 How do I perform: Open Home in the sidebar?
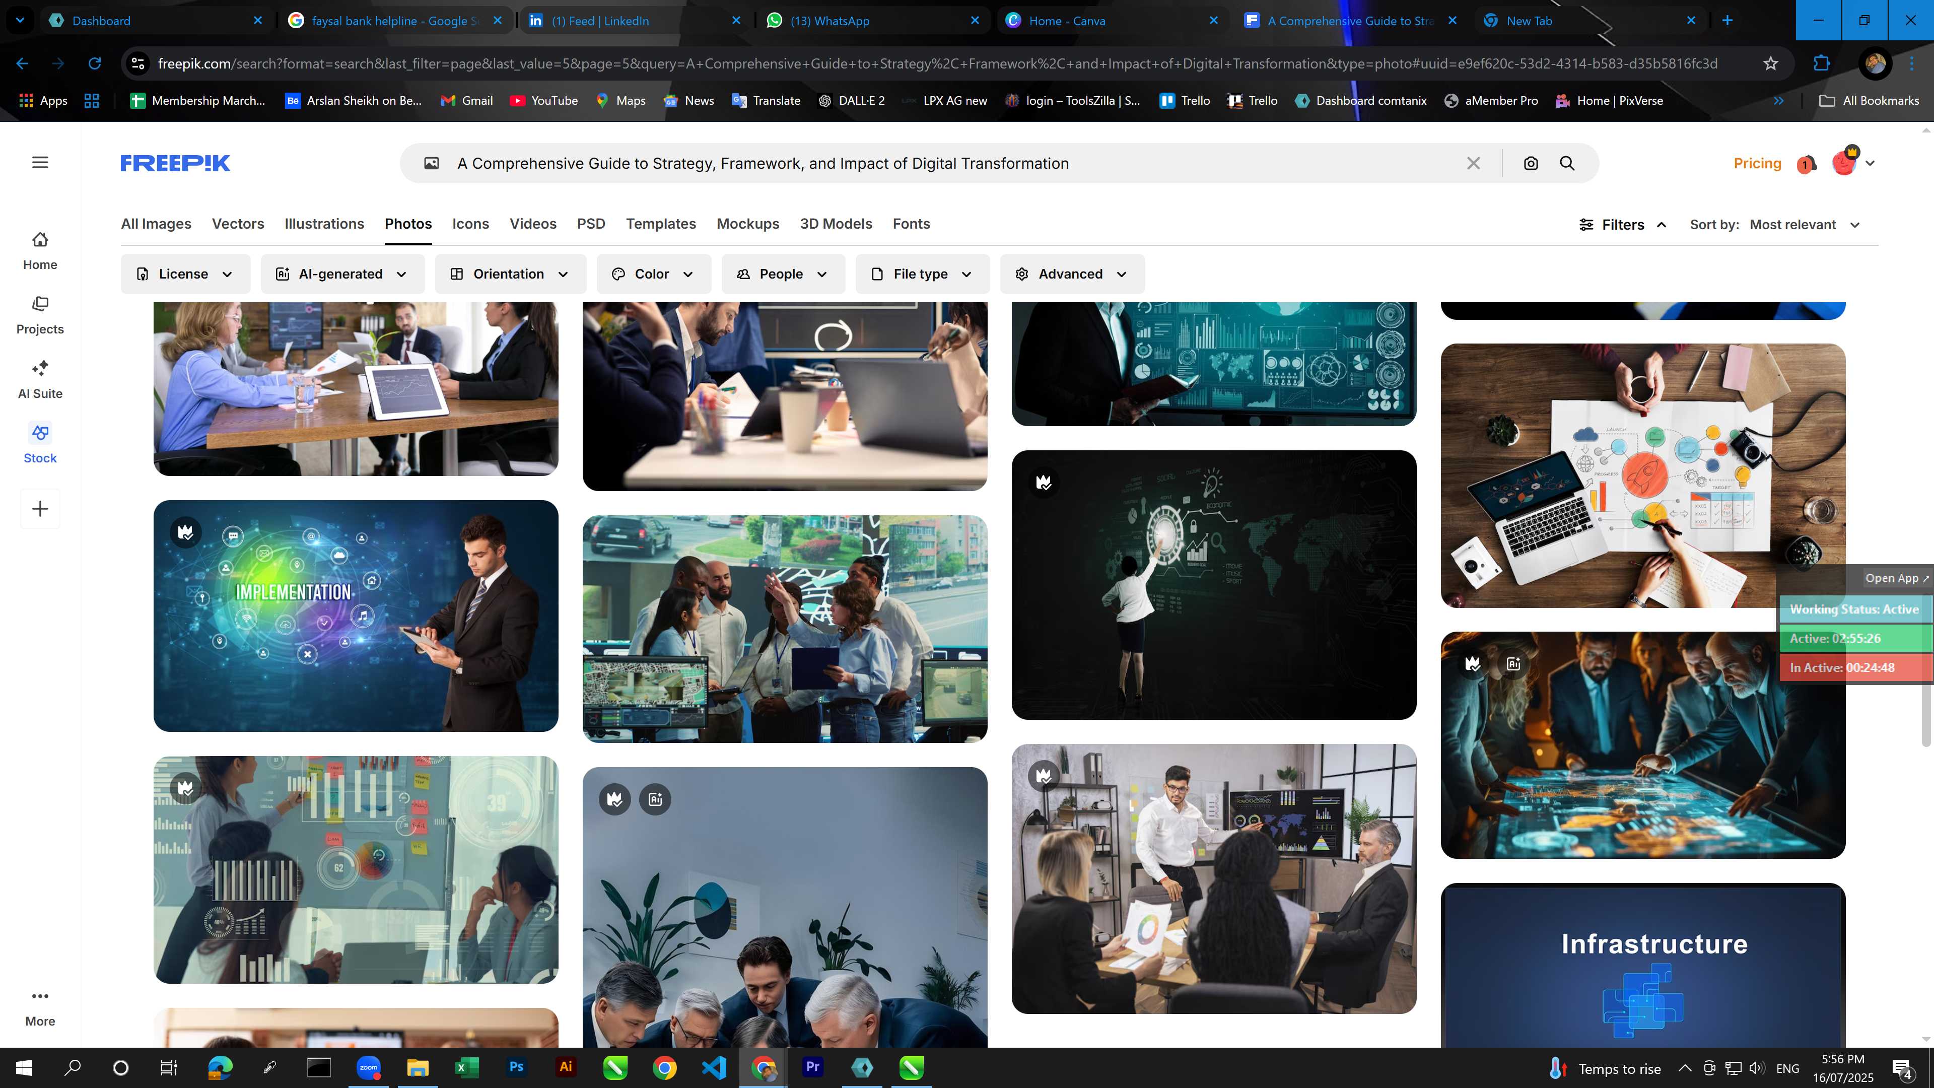click(40, 251)
